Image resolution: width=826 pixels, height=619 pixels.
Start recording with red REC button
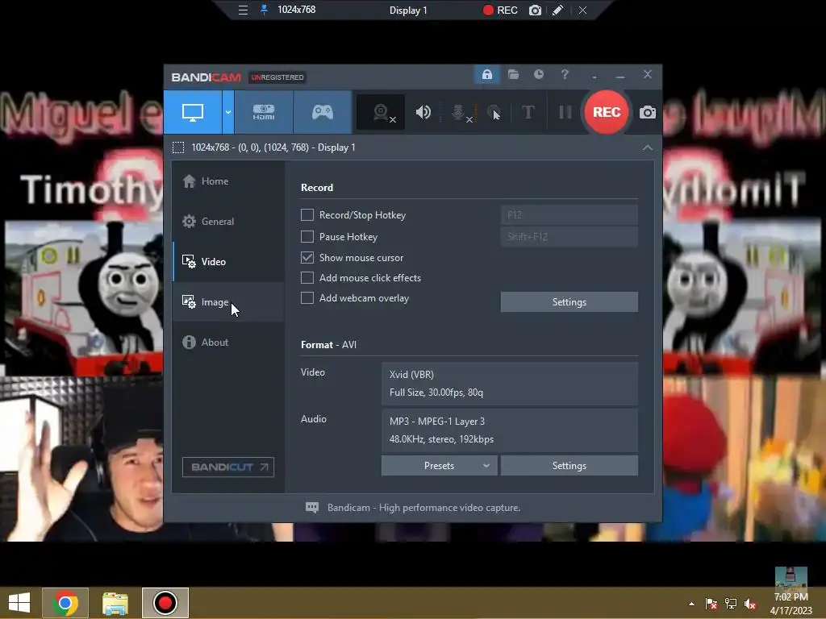click(607, 112)
